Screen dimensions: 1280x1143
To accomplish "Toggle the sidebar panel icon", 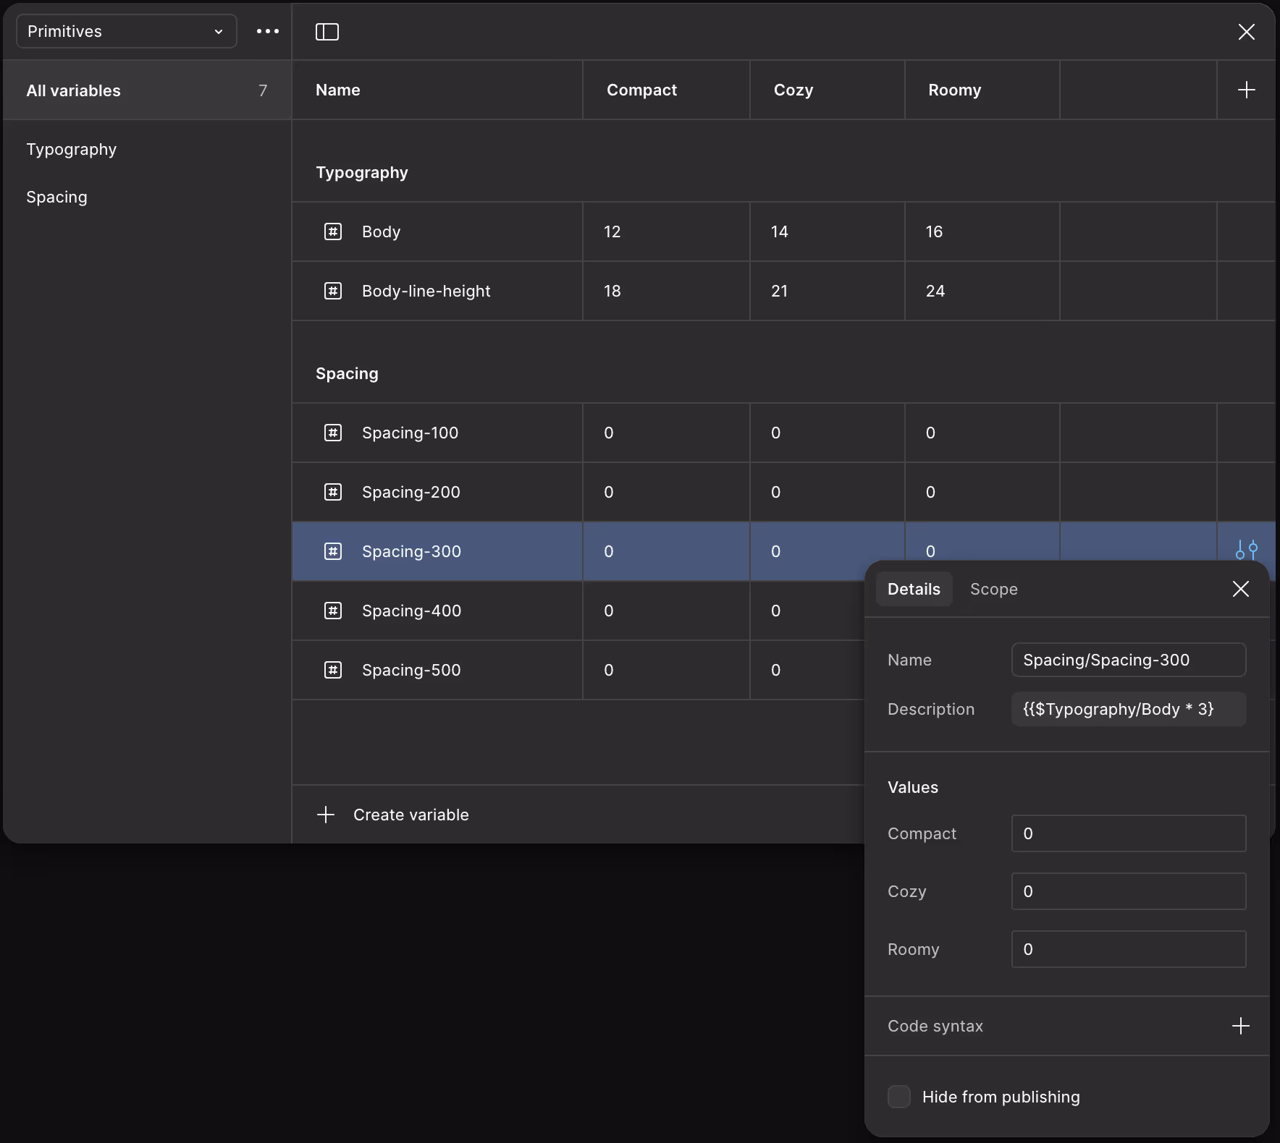I will (x=327, y=32).
